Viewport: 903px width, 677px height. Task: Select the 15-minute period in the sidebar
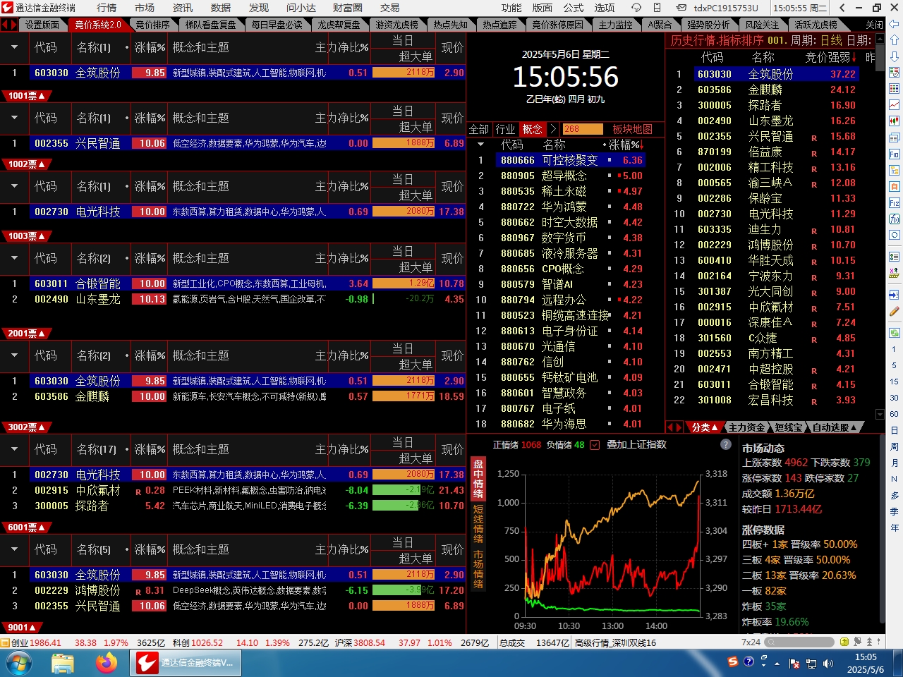click(894, 382)
